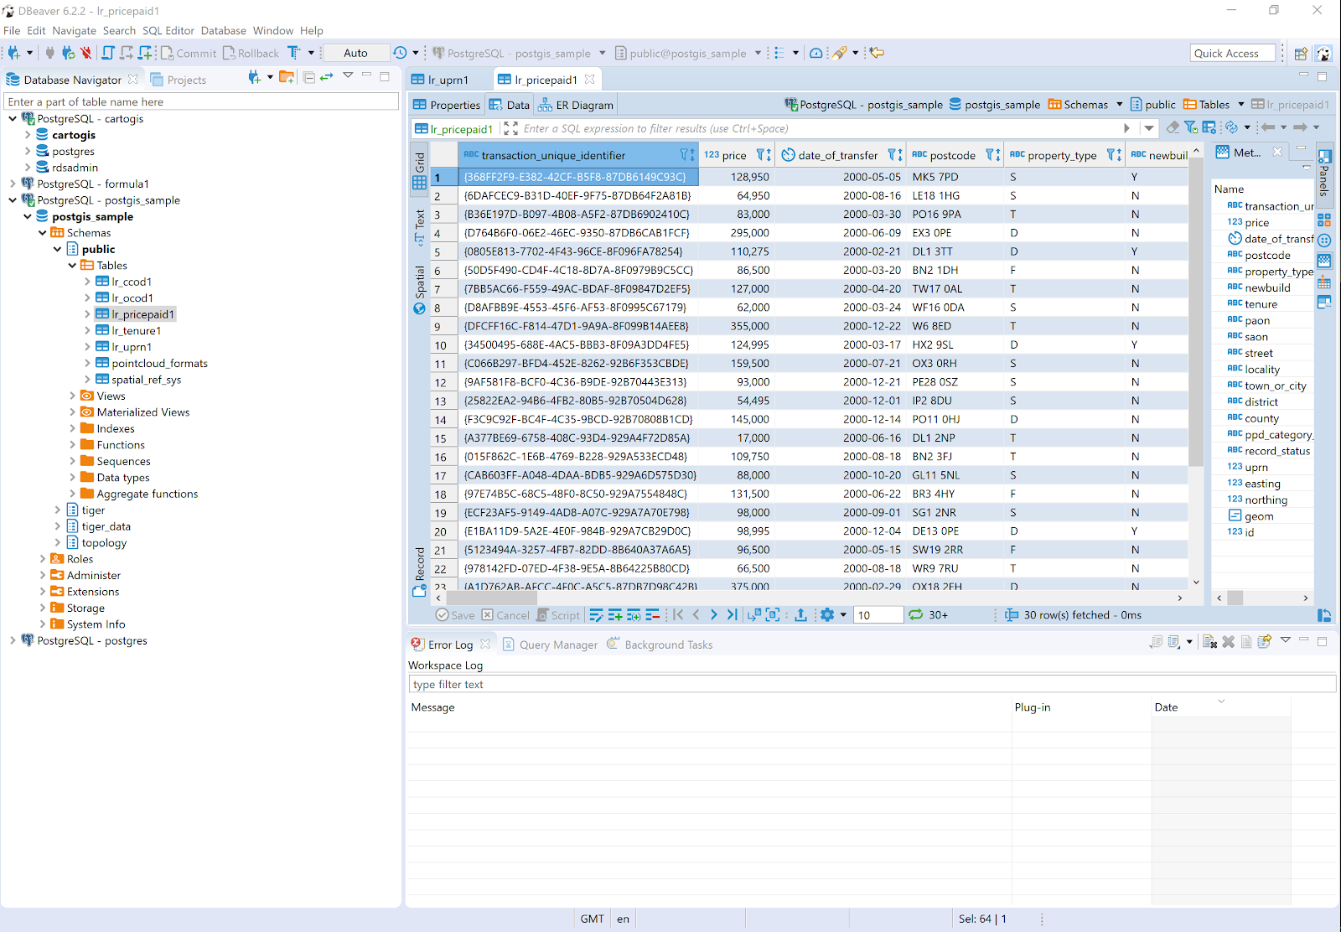Click the eraser clear-filter icon
Image resolution: width=1341 pixels, height=932 pixels.
coord(1173,128)
